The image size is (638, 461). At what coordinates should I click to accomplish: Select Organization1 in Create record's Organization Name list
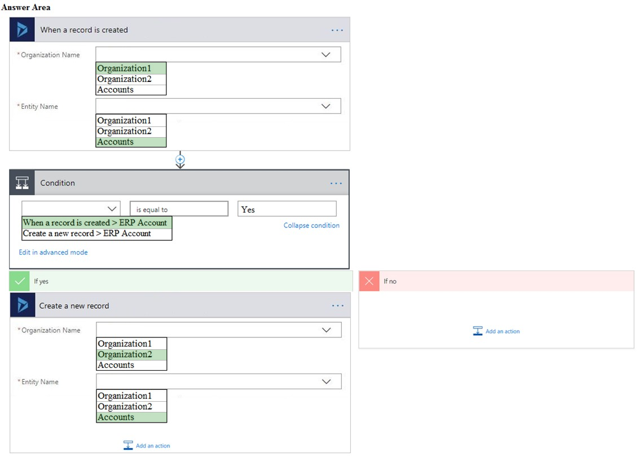(x=131, y=344)
